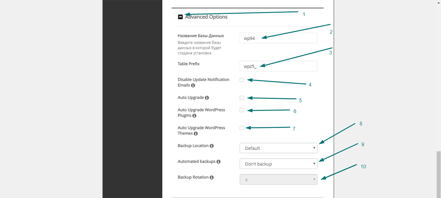Click the Advanced Options heading
Viewport: 441px width, 198px height.
pyautogui.click(x=206, y=17)
